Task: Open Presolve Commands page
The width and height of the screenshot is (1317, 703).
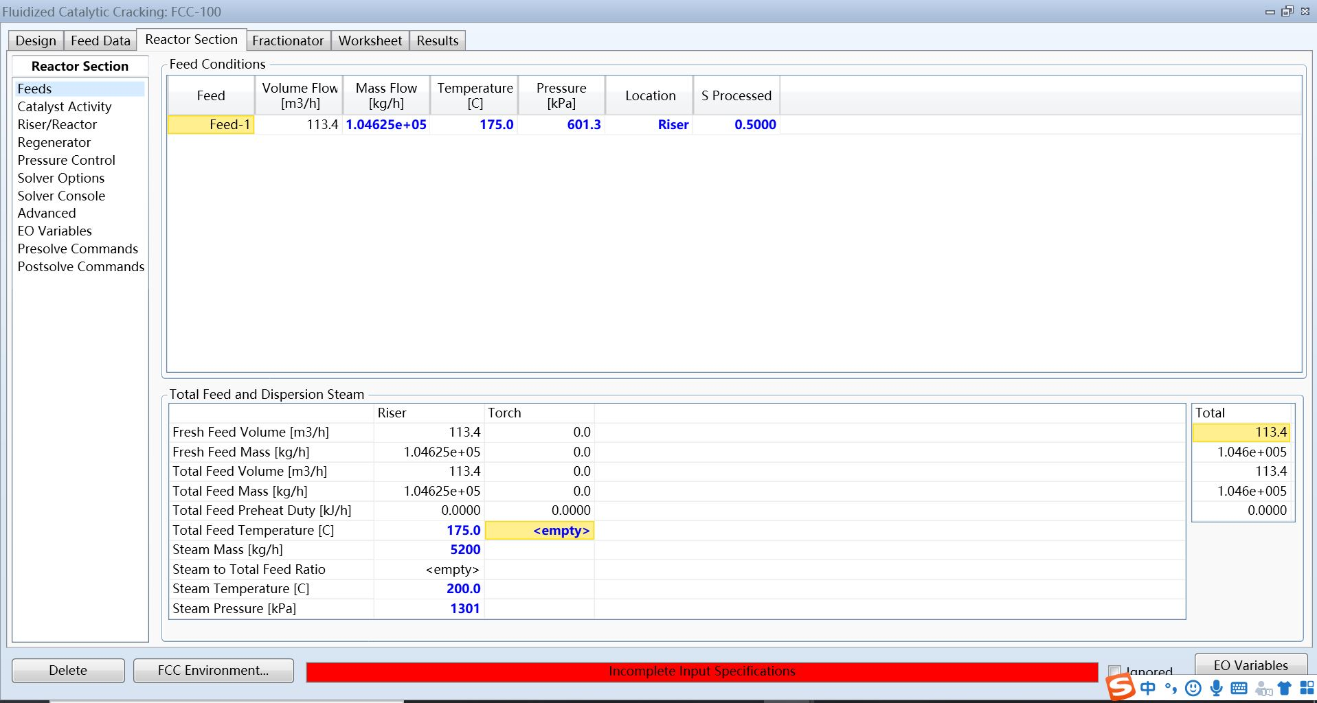Action: 78,249
